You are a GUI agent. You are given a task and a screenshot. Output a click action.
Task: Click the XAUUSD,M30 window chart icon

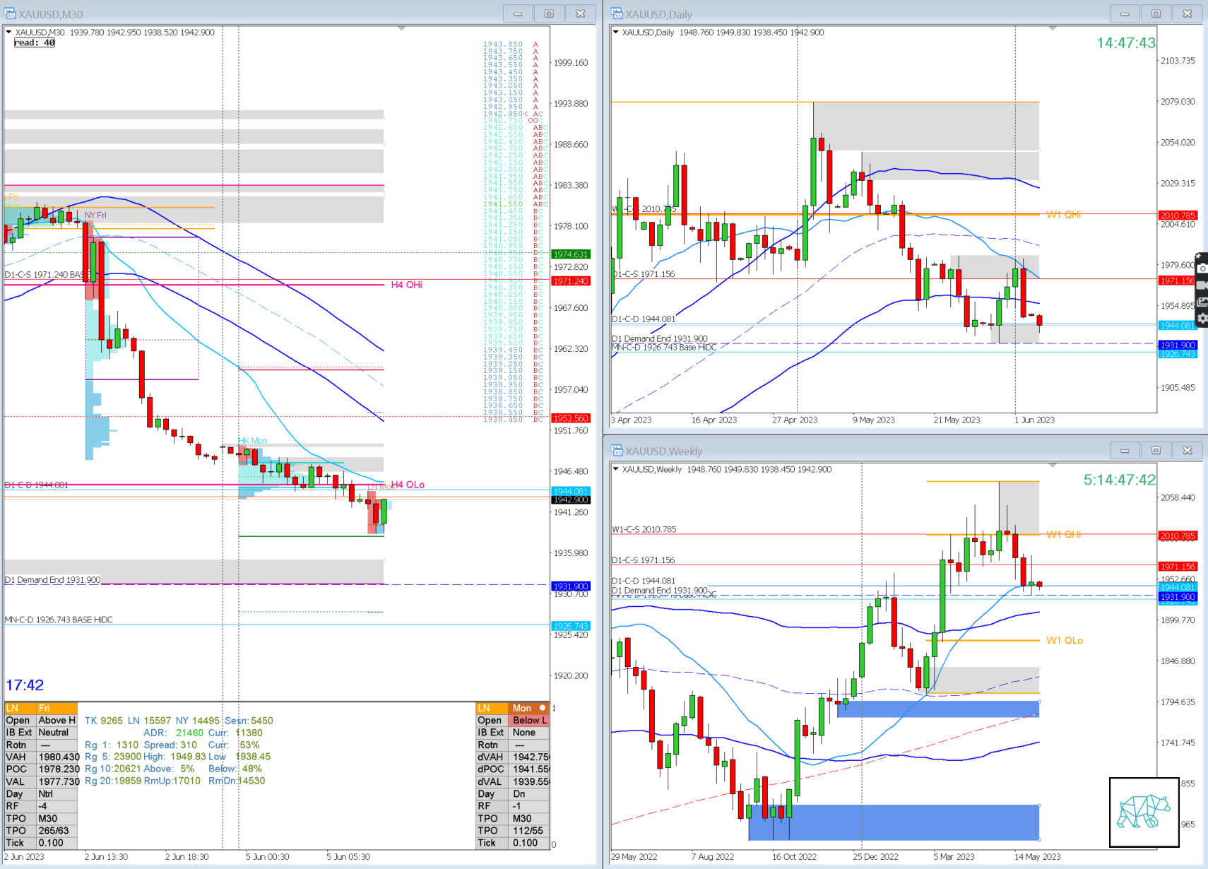point(10,13)
